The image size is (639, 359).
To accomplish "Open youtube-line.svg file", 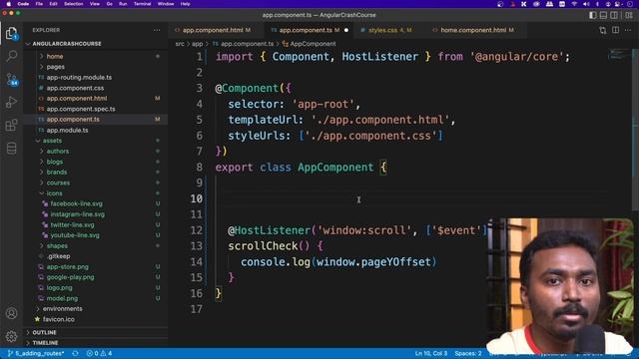I will pos(75,235).
